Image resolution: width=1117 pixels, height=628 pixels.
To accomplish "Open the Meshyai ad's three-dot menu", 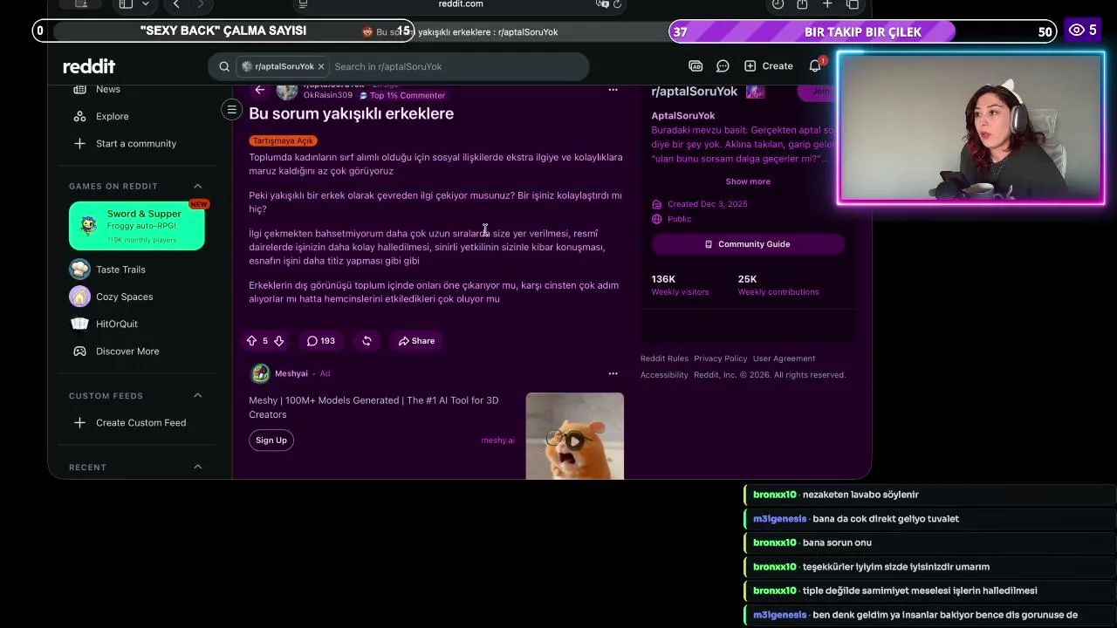I will (613, 373).
